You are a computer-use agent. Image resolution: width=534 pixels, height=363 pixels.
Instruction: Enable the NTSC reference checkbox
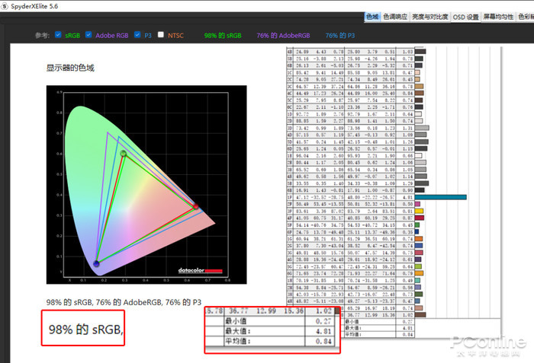tap(161, 35)
